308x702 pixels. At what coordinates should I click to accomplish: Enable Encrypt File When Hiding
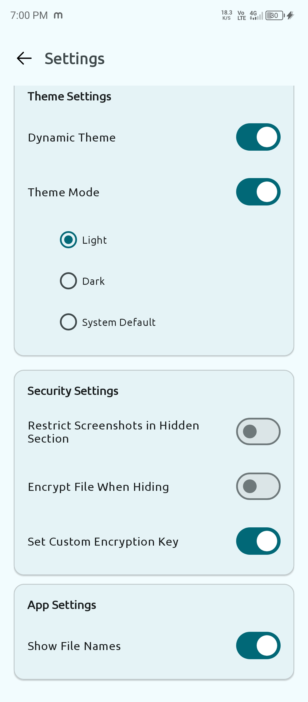[x=258, y=487]
